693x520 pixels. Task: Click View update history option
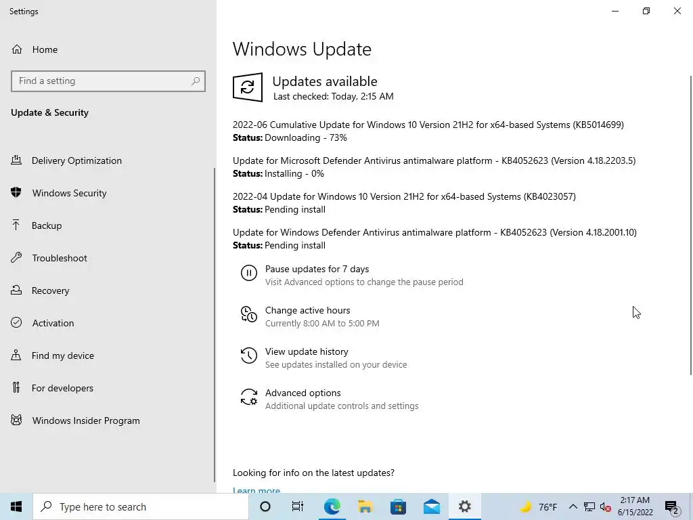click(307, 351)
